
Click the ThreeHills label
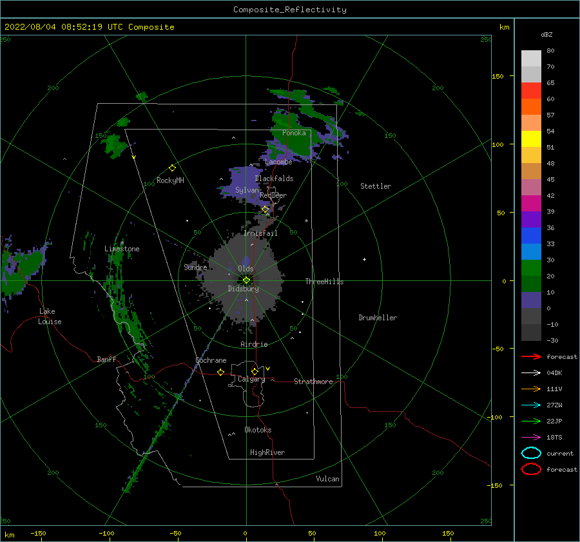pos(324,282)
